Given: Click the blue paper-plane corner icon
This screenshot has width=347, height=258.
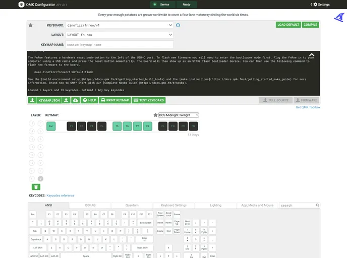Looking at the screenshot, I should click(x=339, y=18).
